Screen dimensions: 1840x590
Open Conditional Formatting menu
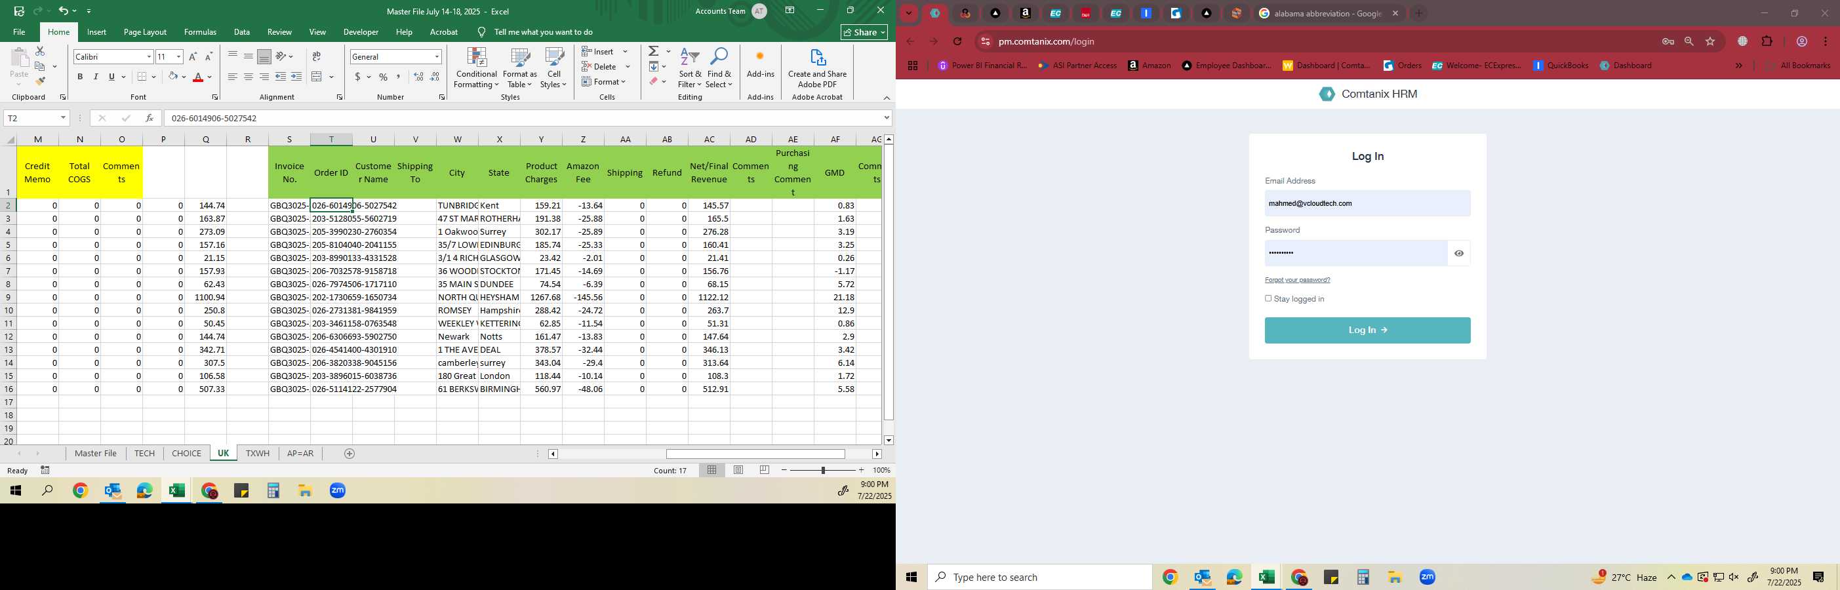[477, 69]
